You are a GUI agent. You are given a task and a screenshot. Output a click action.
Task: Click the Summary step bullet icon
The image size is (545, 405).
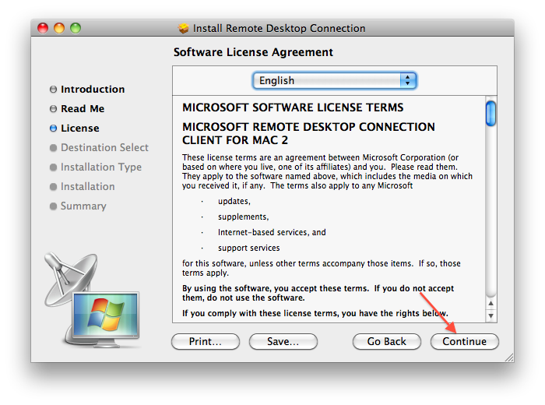(x=53, y=206)
